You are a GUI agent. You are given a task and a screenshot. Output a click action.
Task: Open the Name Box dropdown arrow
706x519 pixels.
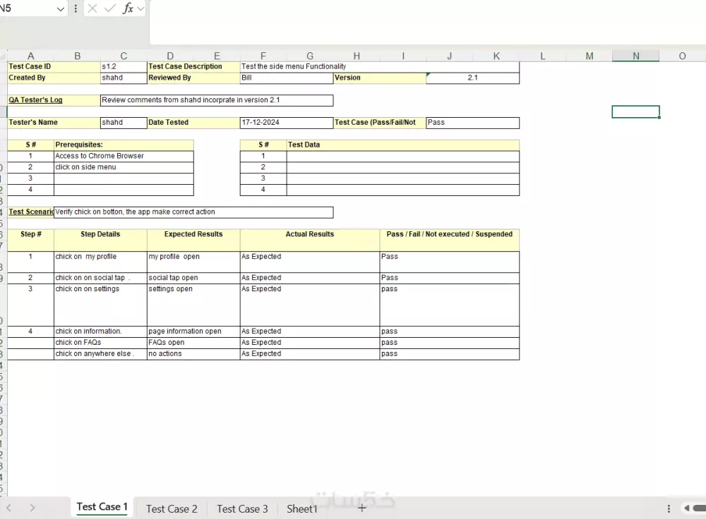point(60,9)
